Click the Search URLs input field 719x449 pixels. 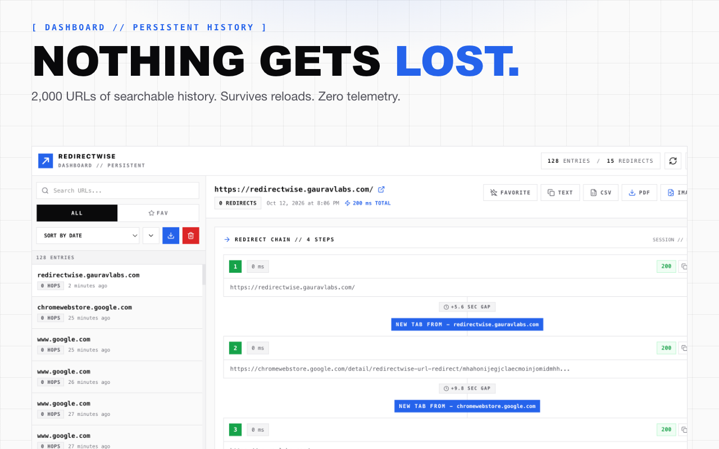tap(118, 191)
